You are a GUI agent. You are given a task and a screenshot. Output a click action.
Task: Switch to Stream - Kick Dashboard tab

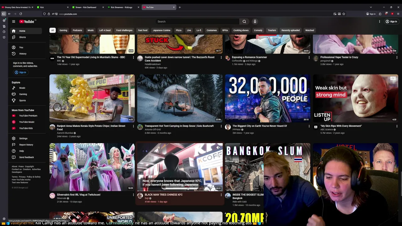point(88,7)
